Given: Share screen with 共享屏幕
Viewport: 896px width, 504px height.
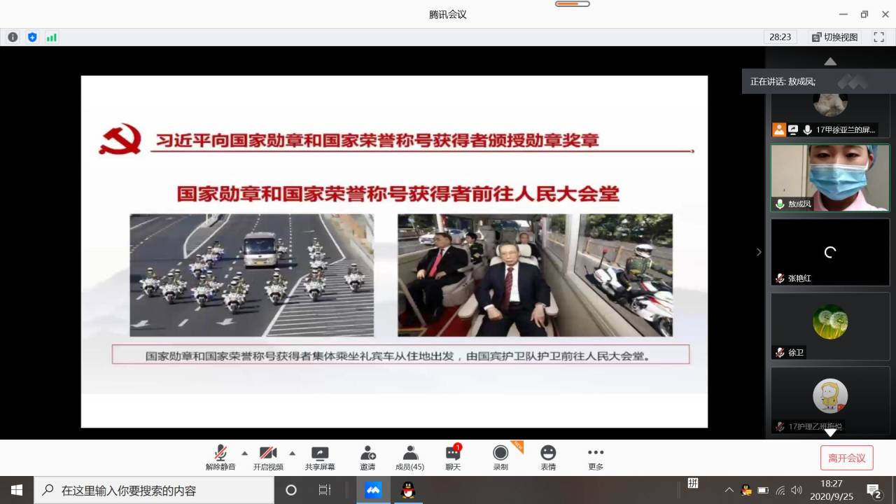Looking at the screenshot, I should point(320,458).
